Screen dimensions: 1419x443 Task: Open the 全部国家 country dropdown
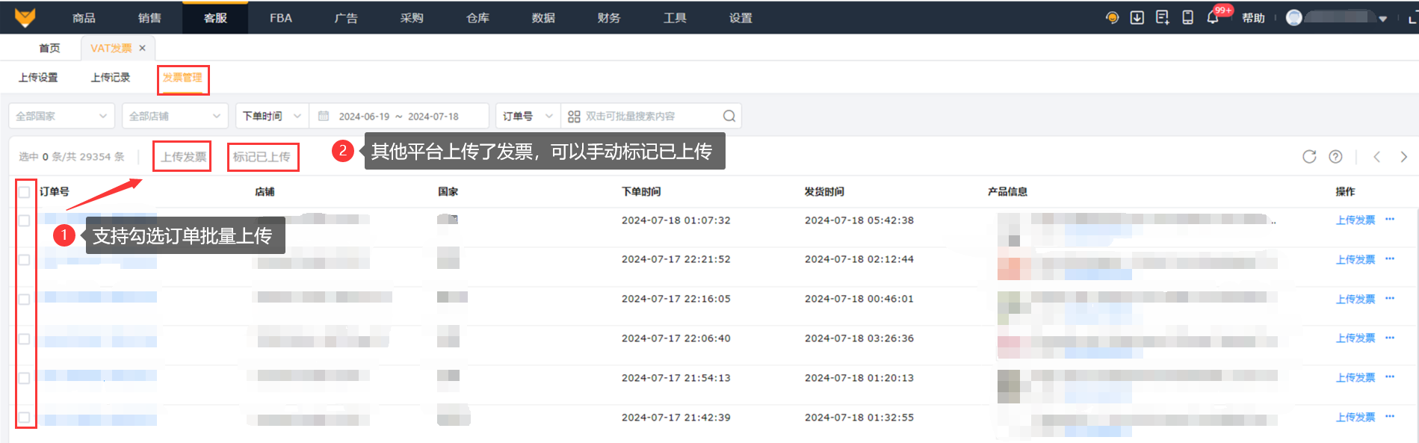61,116
